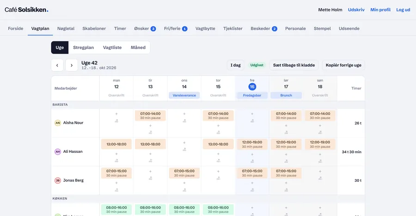The height and width of the screenshot is (216, 416).
Task: Click absence icon for Jonas Berg on Thursday
Action: [218, 178]
